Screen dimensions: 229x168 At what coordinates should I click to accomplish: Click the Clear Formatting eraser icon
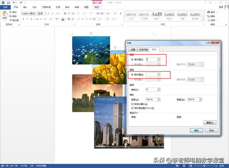click(x=65, y=14)
